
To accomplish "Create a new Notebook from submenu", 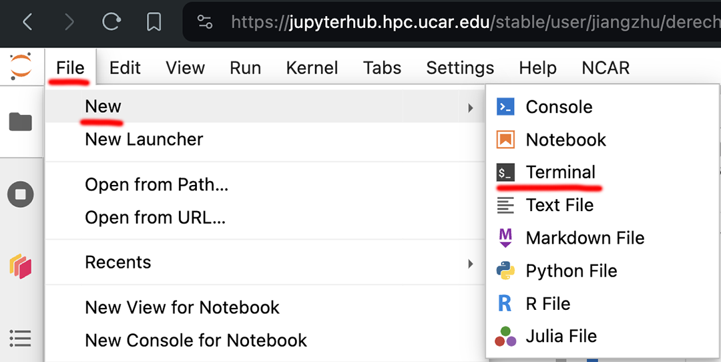I will point(565,140).
